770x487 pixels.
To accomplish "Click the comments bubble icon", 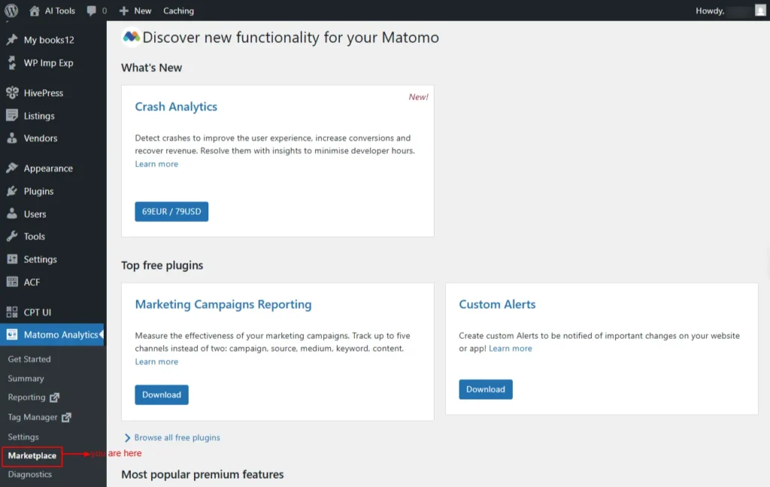I will click(x=92, y=11).
